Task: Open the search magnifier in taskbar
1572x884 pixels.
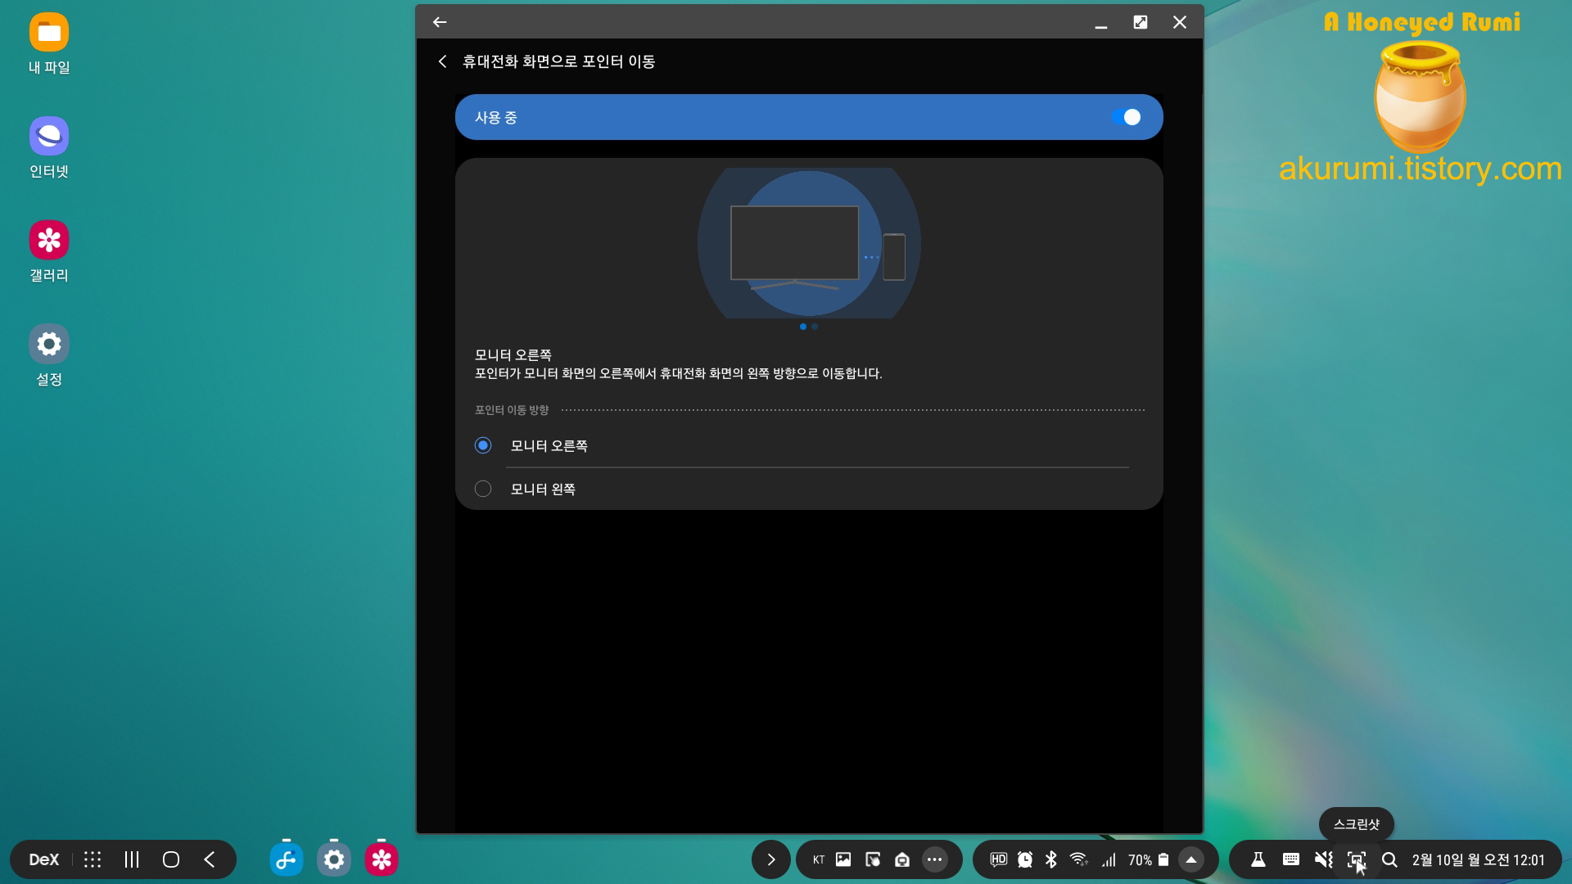Action: pos(1389,859)
